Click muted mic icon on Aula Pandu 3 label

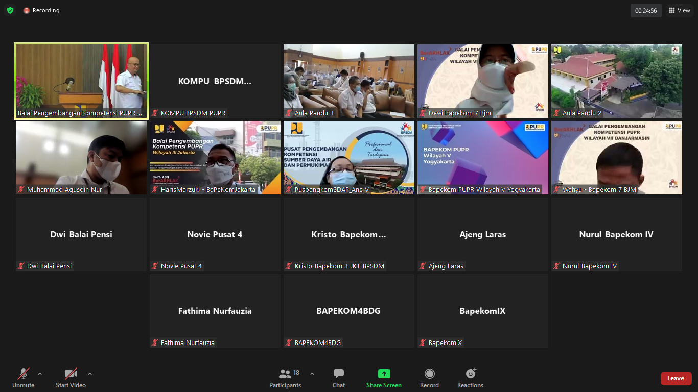(x=289, y=113)
